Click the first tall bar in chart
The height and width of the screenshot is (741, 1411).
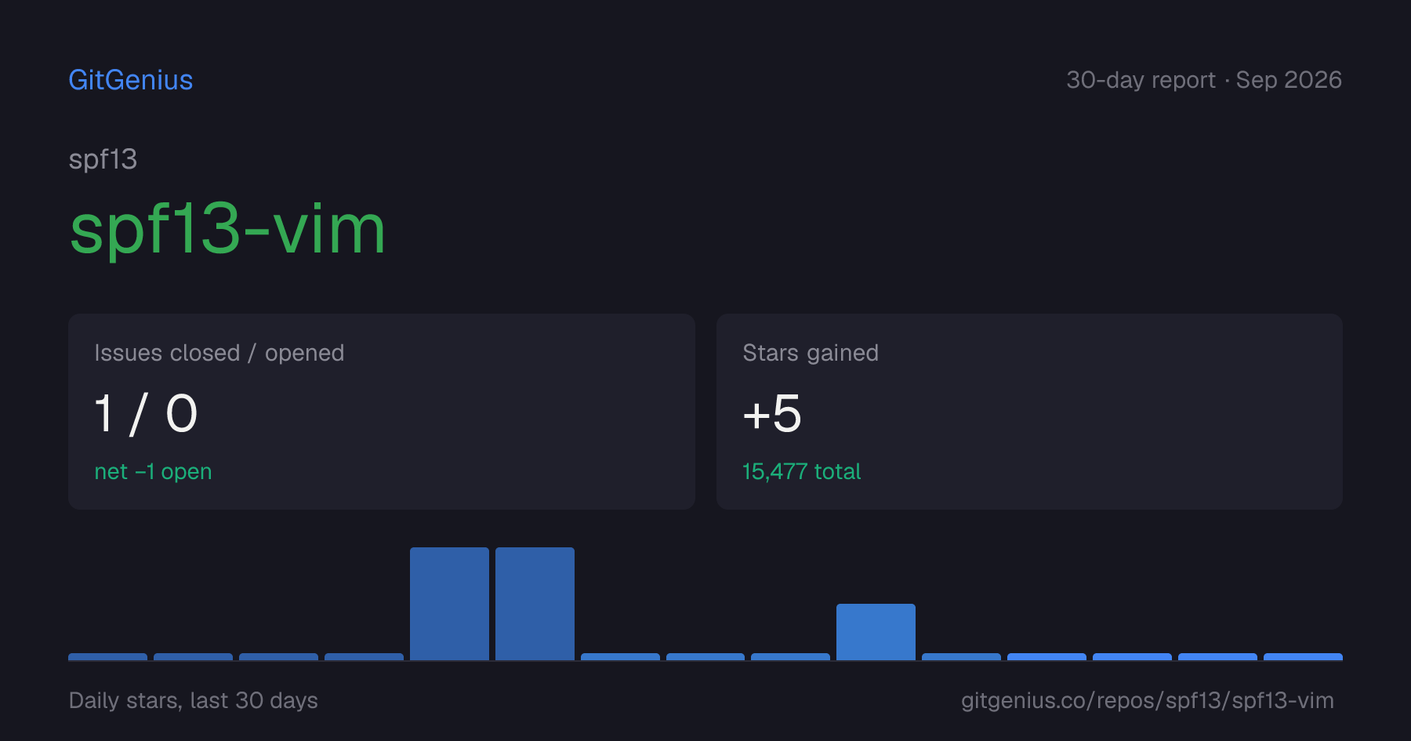point(449,604)
